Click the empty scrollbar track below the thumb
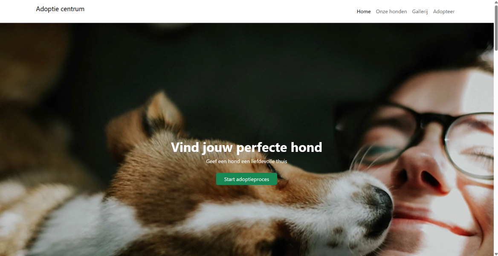This screenshot has height=256, width=498. pyautogui.click(x=496, y=149)
